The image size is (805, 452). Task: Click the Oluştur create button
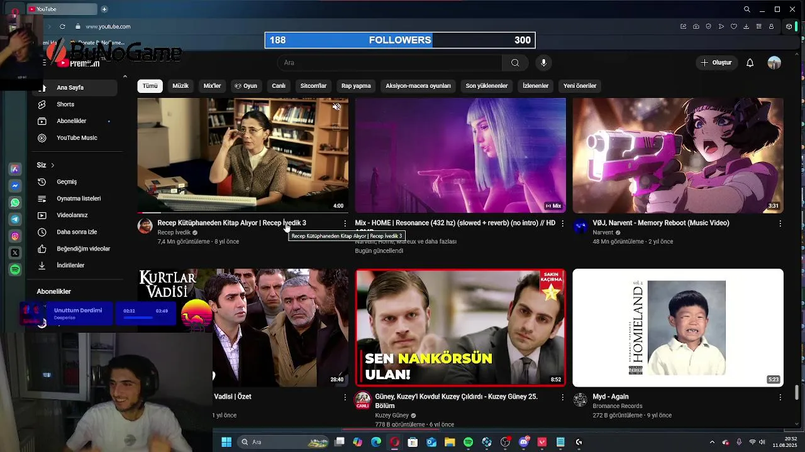pyautogui.click(x=716, y=63)
